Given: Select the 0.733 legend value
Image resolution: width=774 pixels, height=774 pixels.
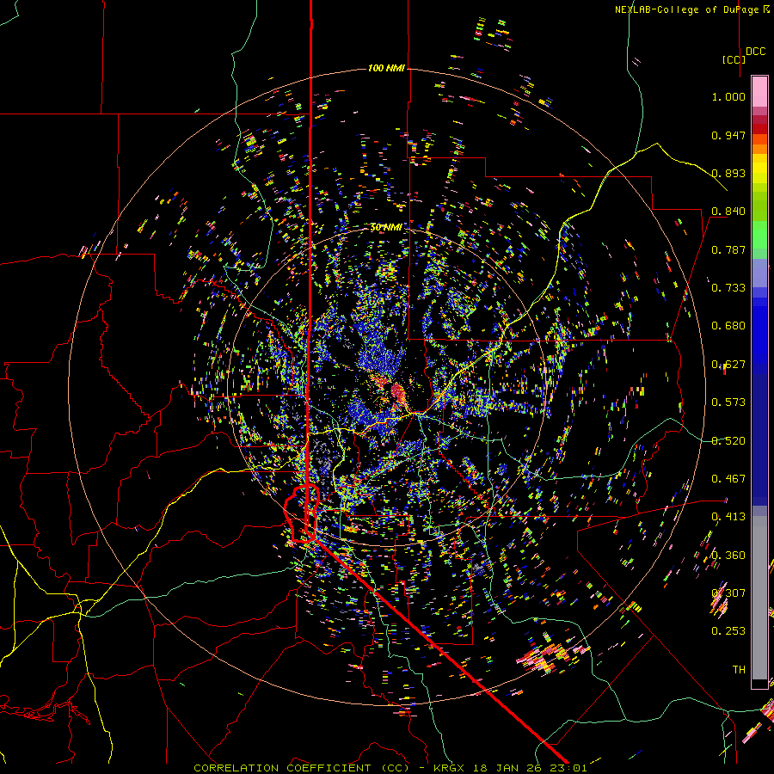Looking at the screenshot, I should point(728,288).
